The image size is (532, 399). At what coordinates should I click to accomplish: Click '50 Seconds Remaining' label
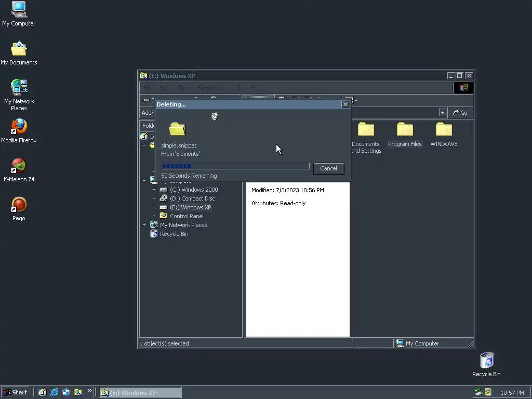(x=189, y=176)
